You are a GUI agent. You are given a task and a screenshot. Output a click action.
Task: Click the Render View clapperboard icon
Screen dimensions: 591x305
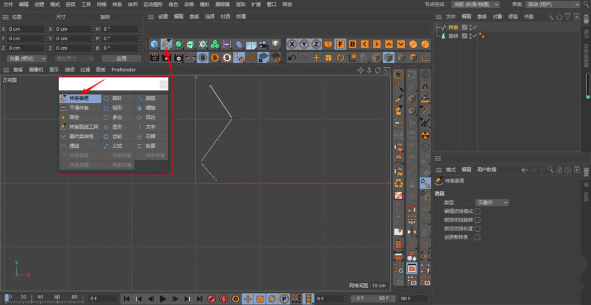(154, 58)
